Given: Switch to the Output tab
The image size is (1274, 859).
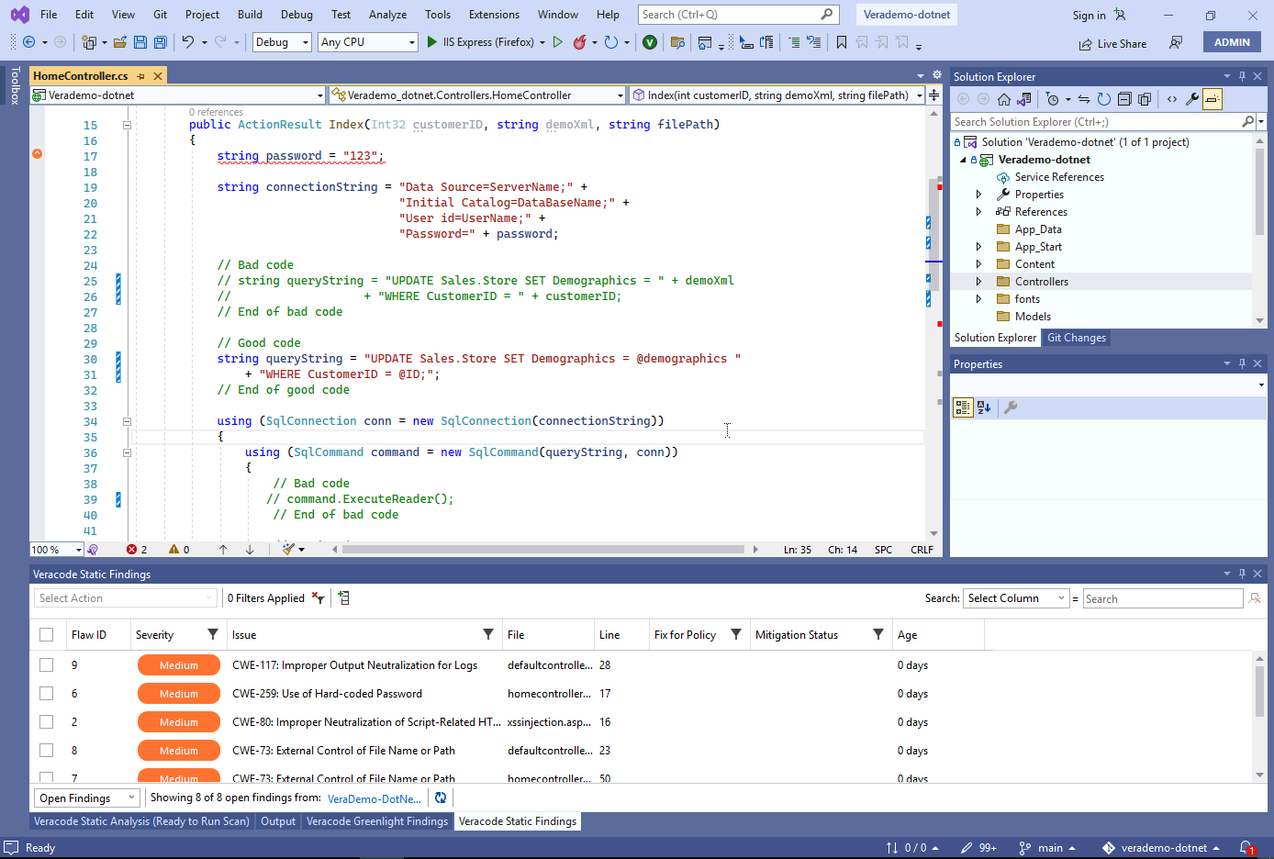Looking at the screenshot, I should click(278, 821).
